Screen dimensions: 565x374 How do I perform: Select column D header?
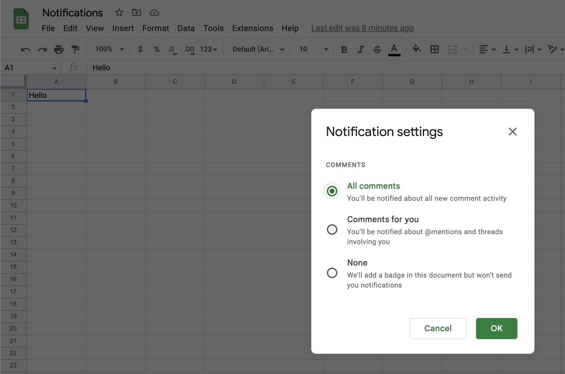[234, 82]
